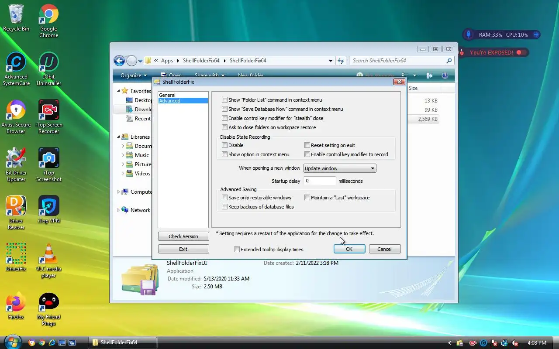Screen dimensions: 559x349
Task: Launch iTop VPN desktop shortcut
Action: click(48, 209)
